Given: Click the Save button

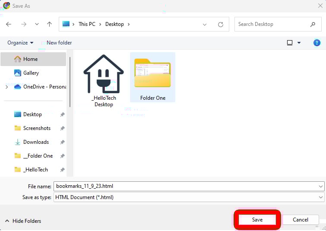Looking at the screenshot, I should point(257,220).
